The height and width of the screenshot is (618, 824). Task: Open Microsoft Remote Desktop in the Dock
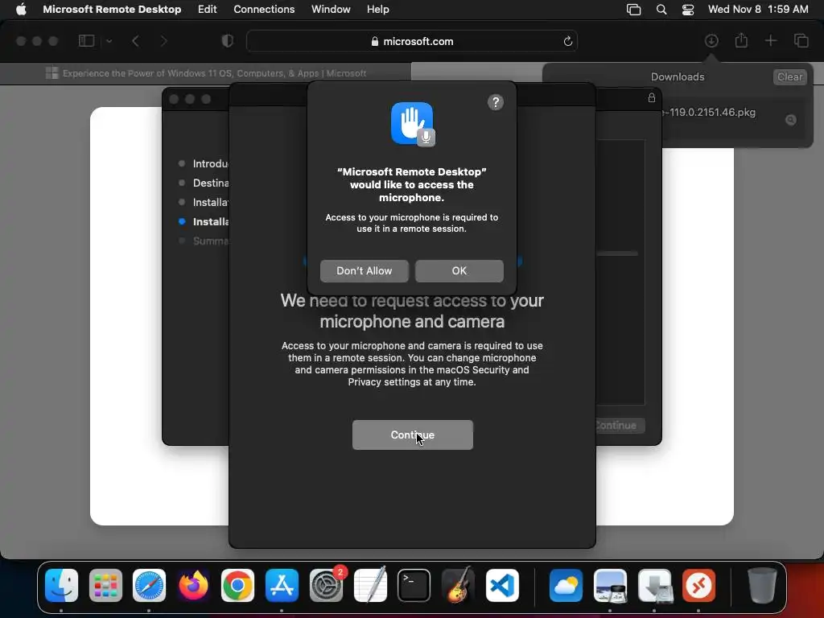(x=698, y=585)
